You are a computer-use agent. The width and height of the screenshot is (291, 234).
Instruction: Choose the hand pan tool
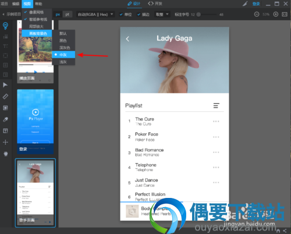5,154
